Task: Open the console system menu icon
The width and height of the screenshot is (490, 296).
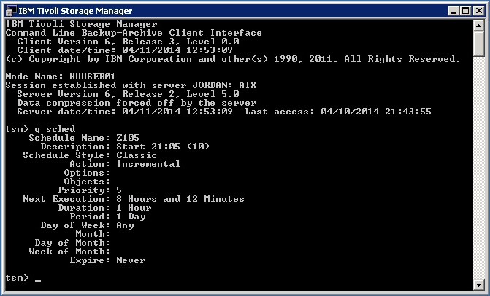Action: coord(9,10)
